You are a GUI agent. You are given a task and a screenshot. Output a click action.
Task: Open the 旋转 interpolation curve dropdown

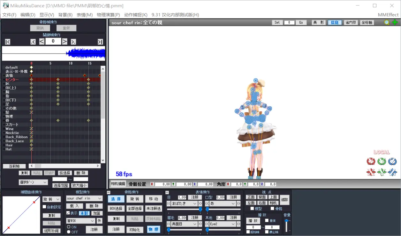point(52,199)
